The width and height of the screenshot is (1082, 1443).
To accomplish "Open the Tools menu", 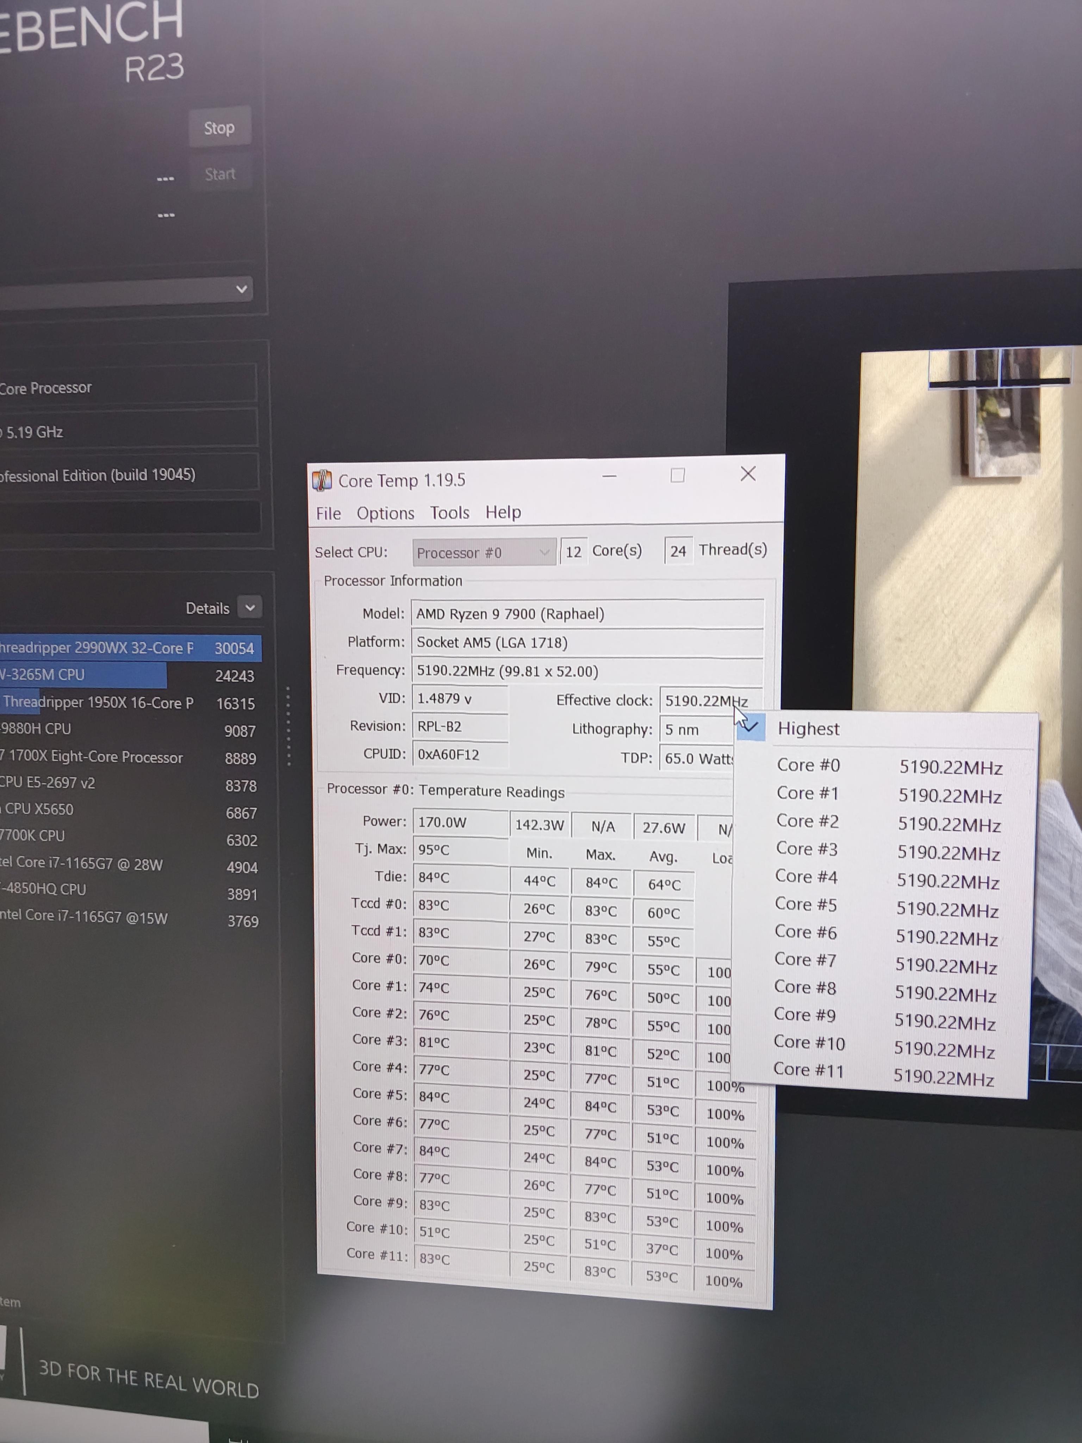I will pos(449,513).
